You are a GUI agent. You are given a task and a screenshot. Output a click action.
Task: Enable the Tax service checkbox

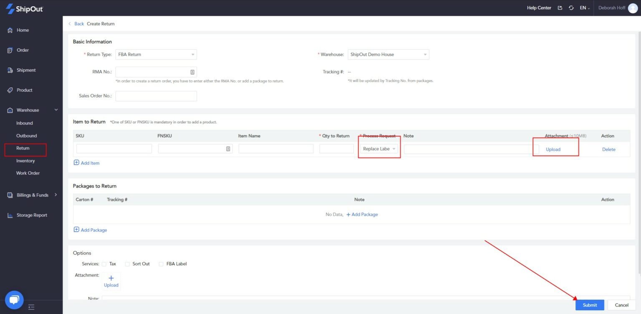(x=104, y=264)
